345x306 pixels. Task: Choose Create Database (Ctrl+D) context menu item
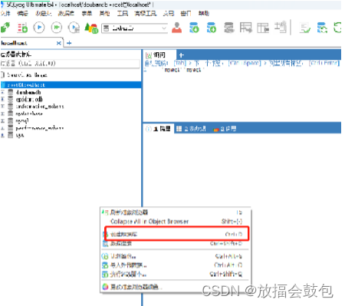(x=176, y=234)
